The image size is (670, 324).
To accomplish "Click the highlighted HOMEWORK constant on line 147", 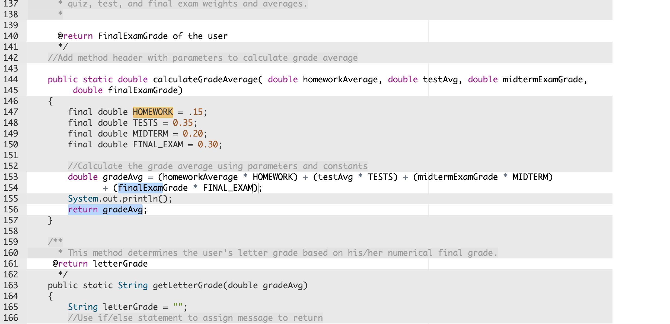I will [x=152, y=112].
